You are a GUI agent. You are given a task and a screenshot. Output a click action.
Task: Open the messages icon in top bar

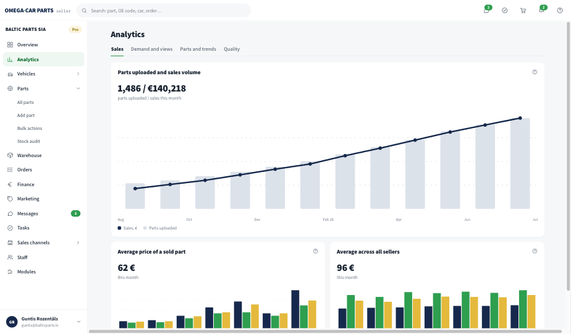tap(486, 11)
